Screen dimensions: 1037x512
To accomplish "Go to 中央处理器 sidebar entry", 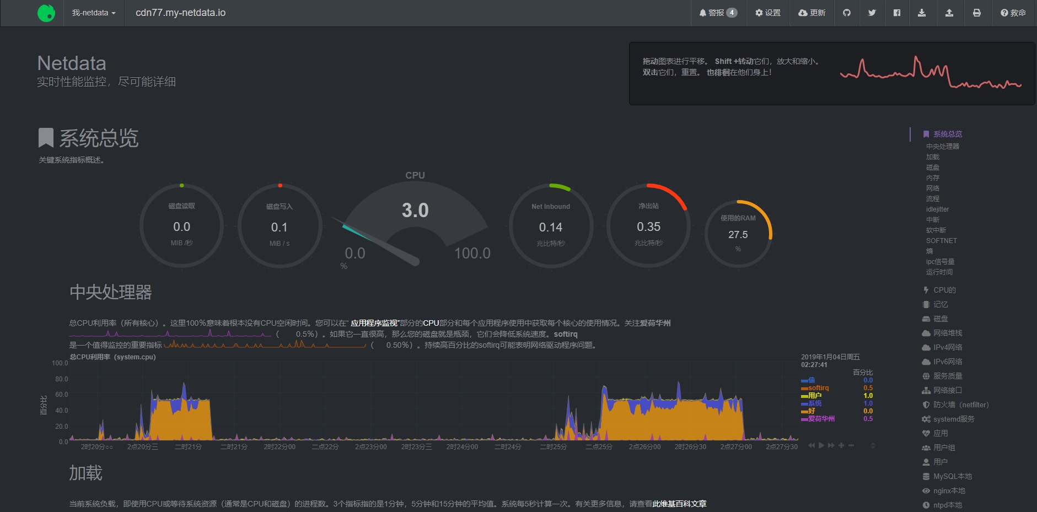I will coord(943,147).
